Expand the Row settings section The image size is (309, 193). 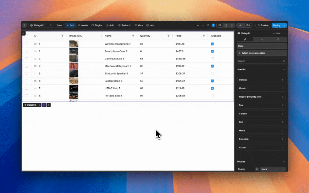261,105
